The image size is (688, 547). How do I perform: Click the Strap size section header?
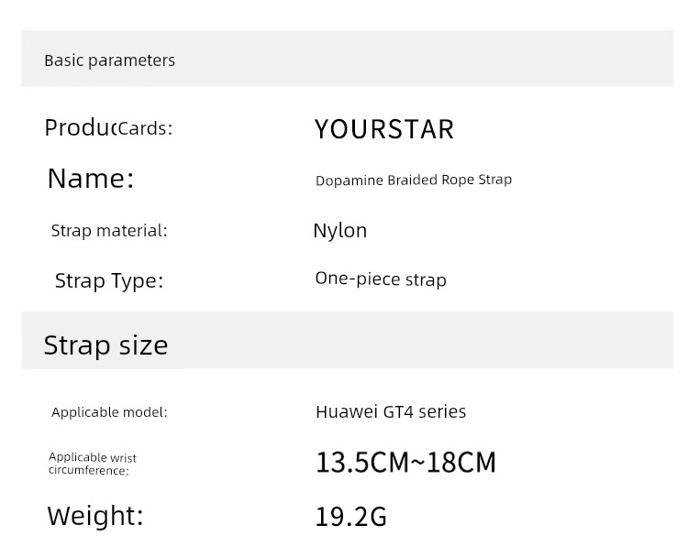[105, 345]
